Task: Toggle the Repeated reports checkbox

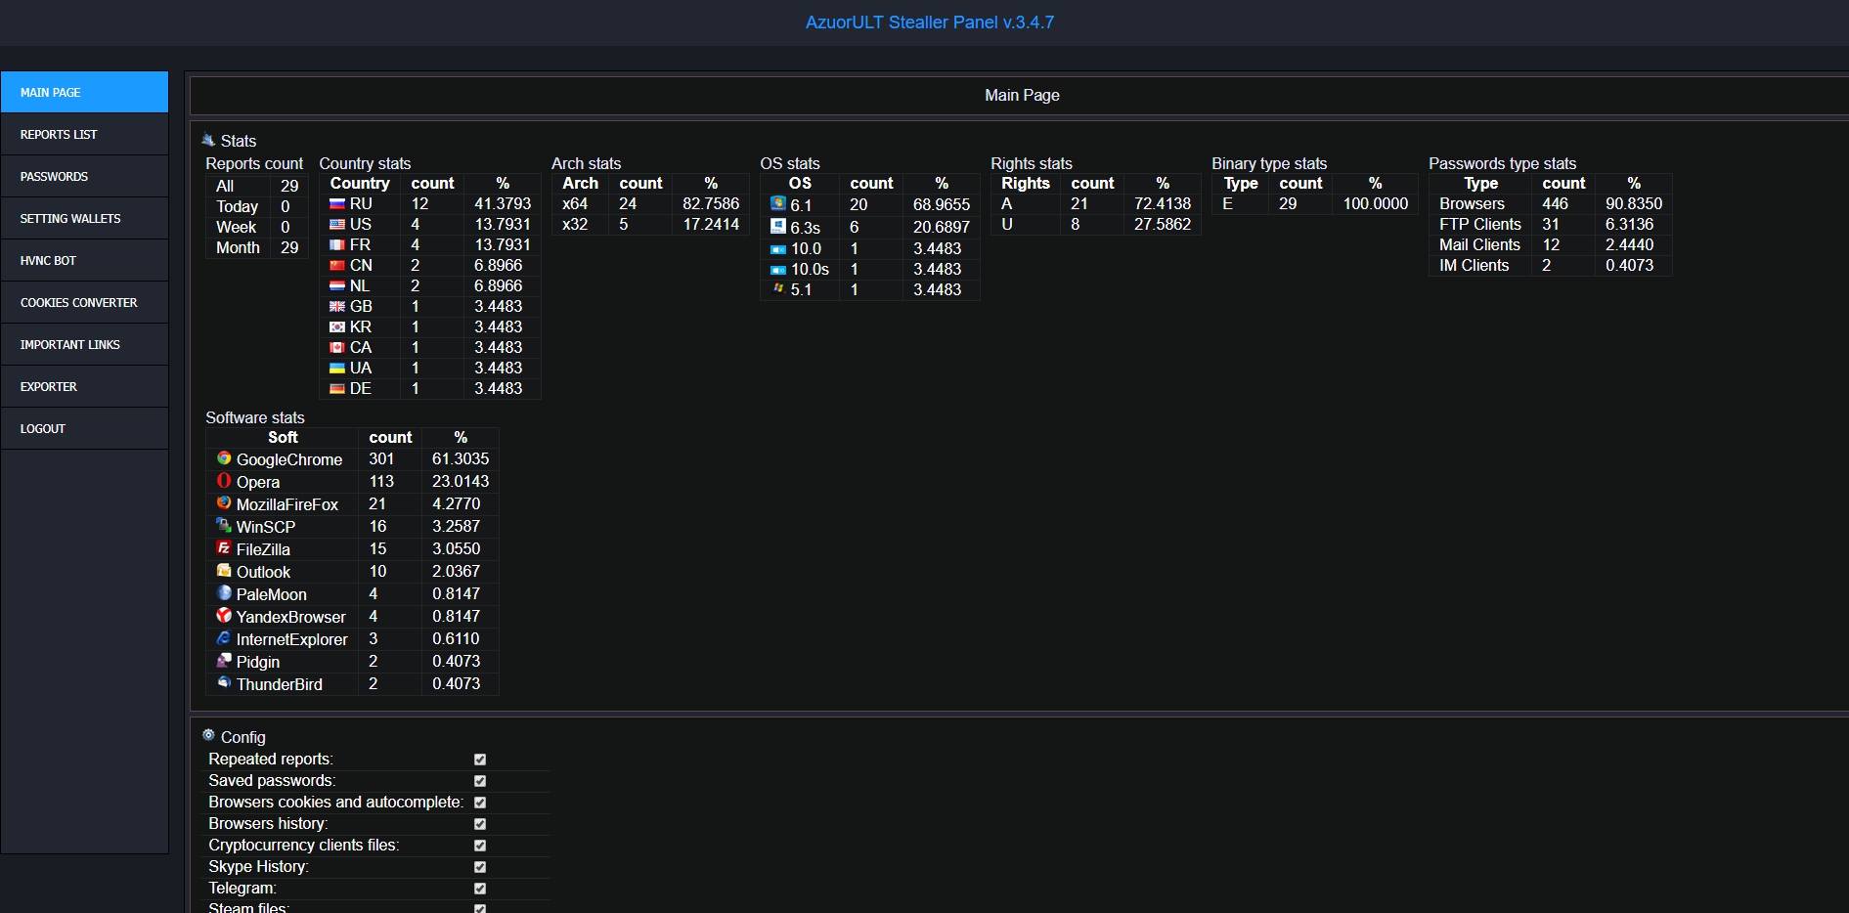Action: point(480,760)
